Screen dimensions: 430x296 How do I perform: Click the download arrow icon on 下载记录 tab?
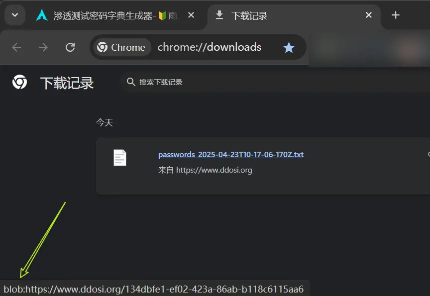coord(219,15)
